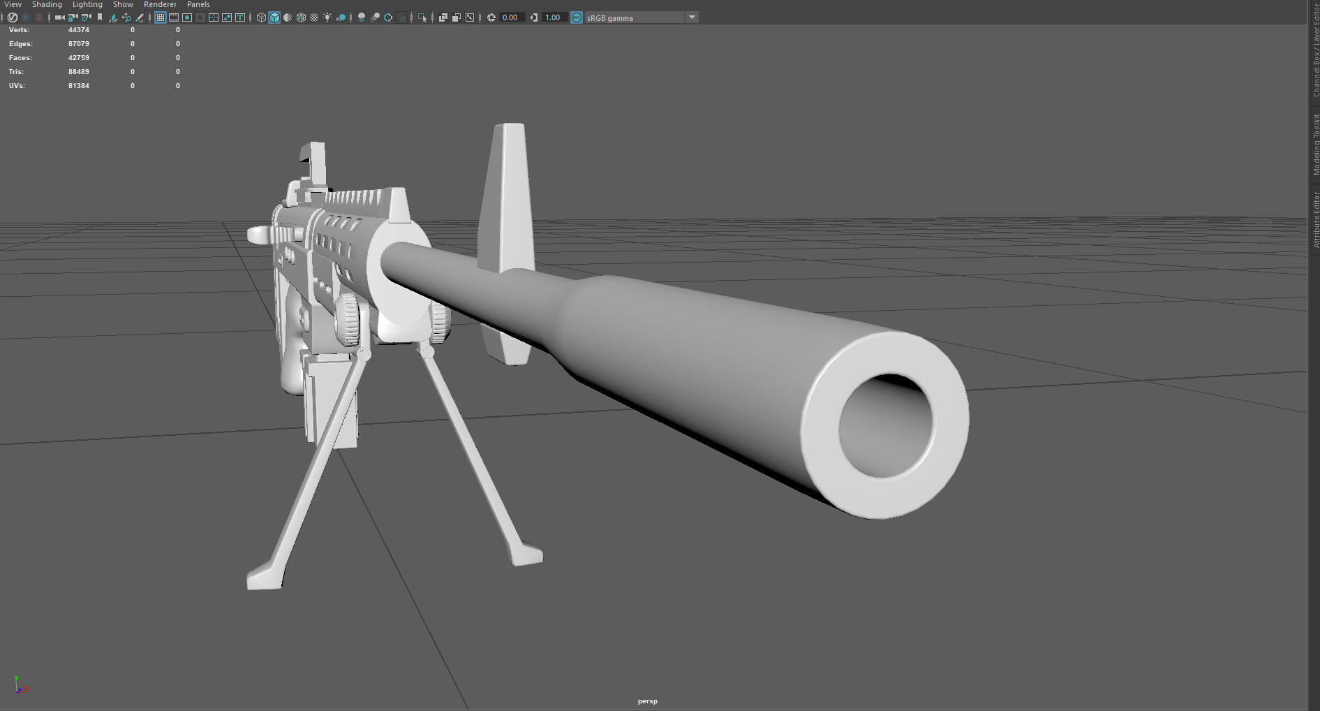Click the UVs count 81384
This screenshot has width=1320, height=711.
(x=79, y=86)
